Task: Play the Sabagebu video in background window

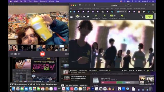Action: click(34, 70)
